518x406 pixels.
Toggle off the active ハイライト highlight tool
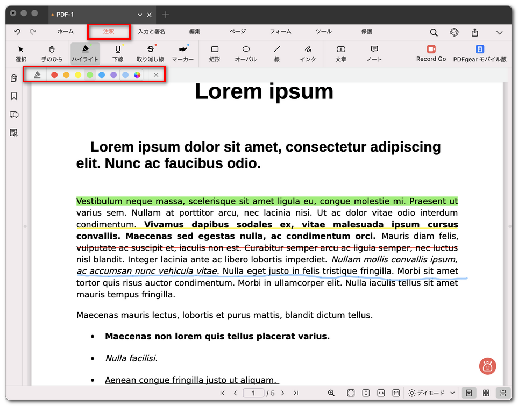(x=84, y=54)
